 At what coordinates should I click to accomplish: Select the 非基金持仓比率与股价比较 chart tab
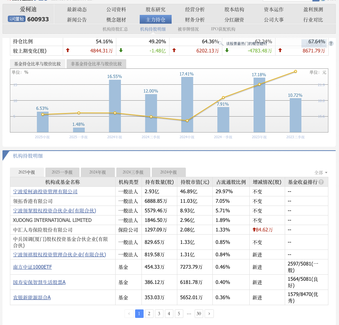(x=96, y=64)
